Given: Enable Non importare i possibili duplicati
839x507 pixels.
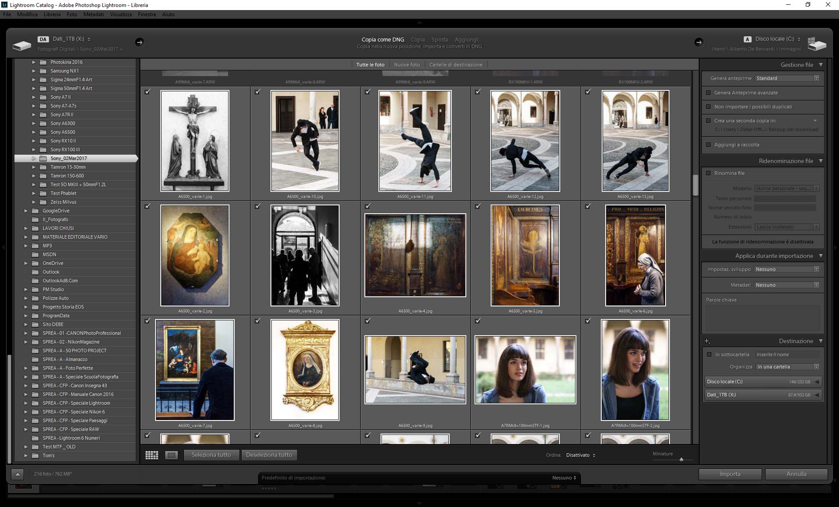Looking at the screenshot, I should pos(708,107).
